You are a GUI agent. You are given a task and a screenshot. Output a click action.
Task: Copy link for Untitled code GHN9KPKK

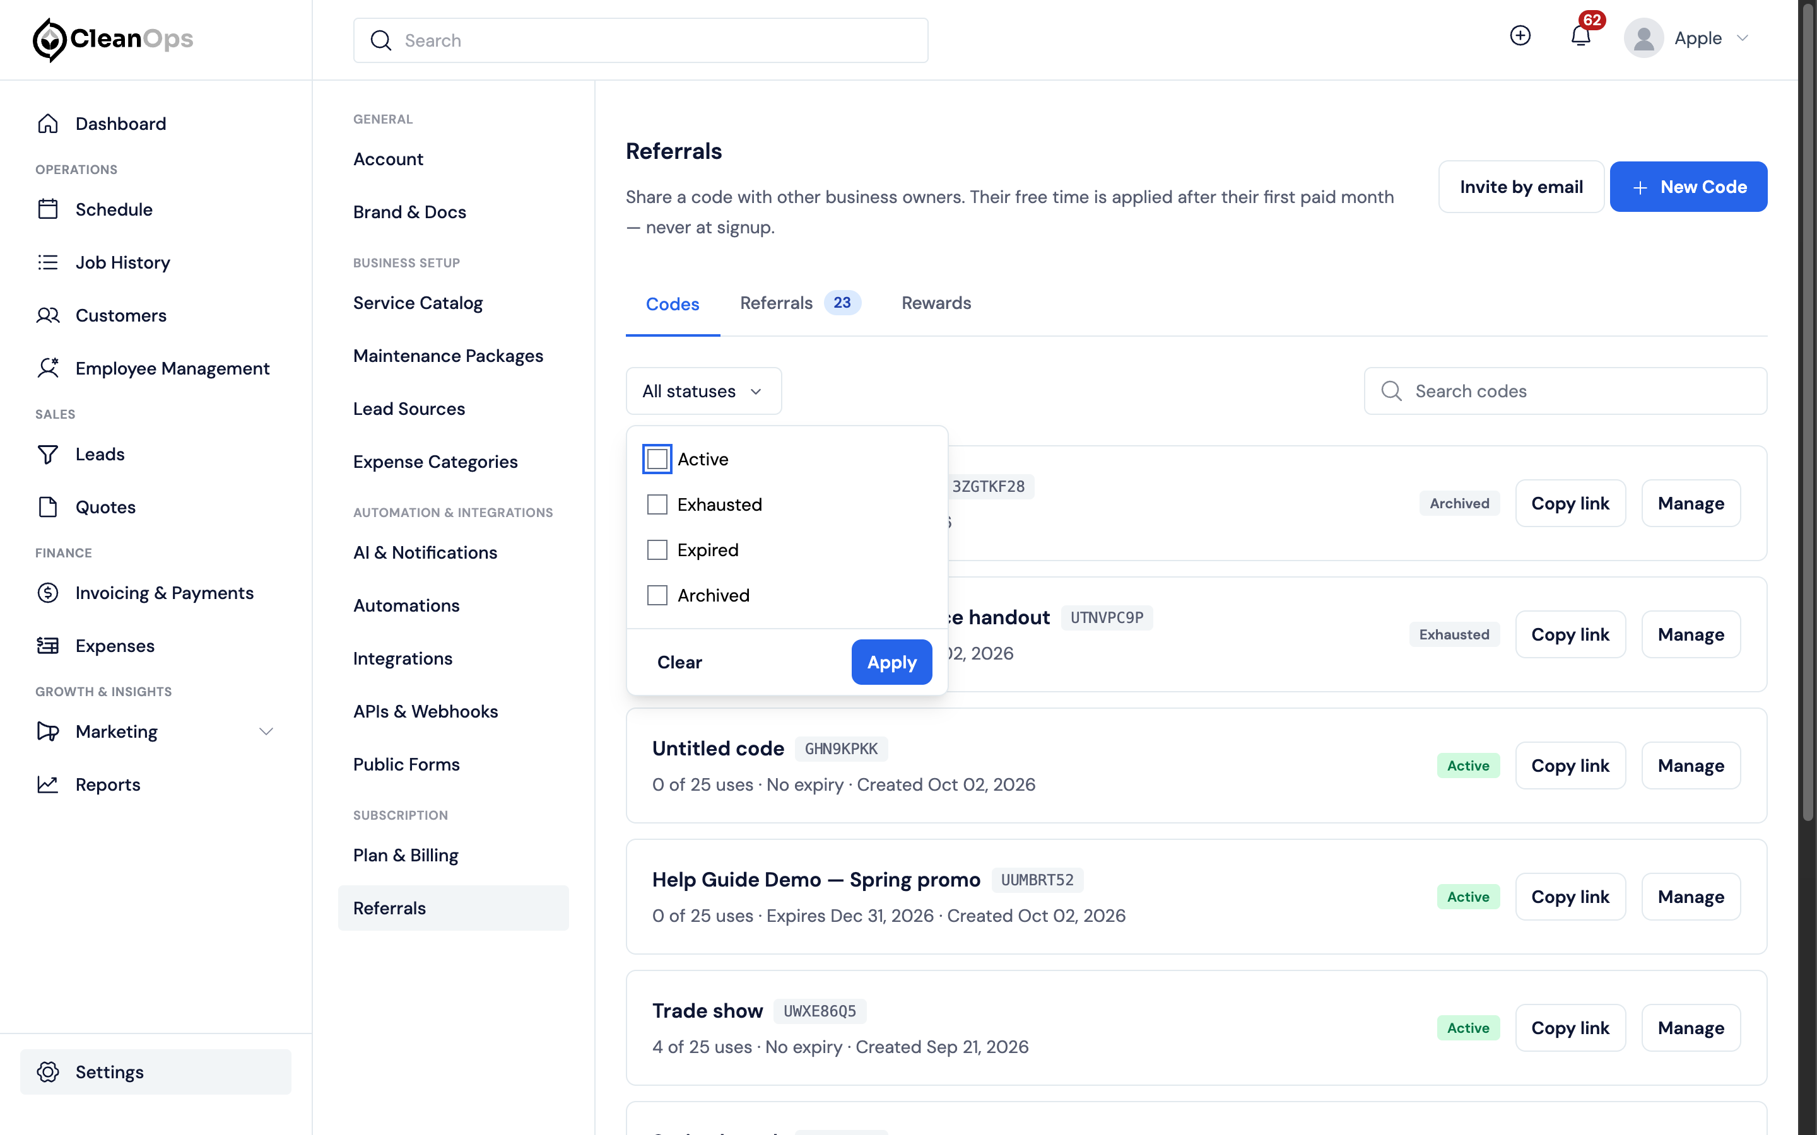pyautogui.click(x=1570, y=765)
